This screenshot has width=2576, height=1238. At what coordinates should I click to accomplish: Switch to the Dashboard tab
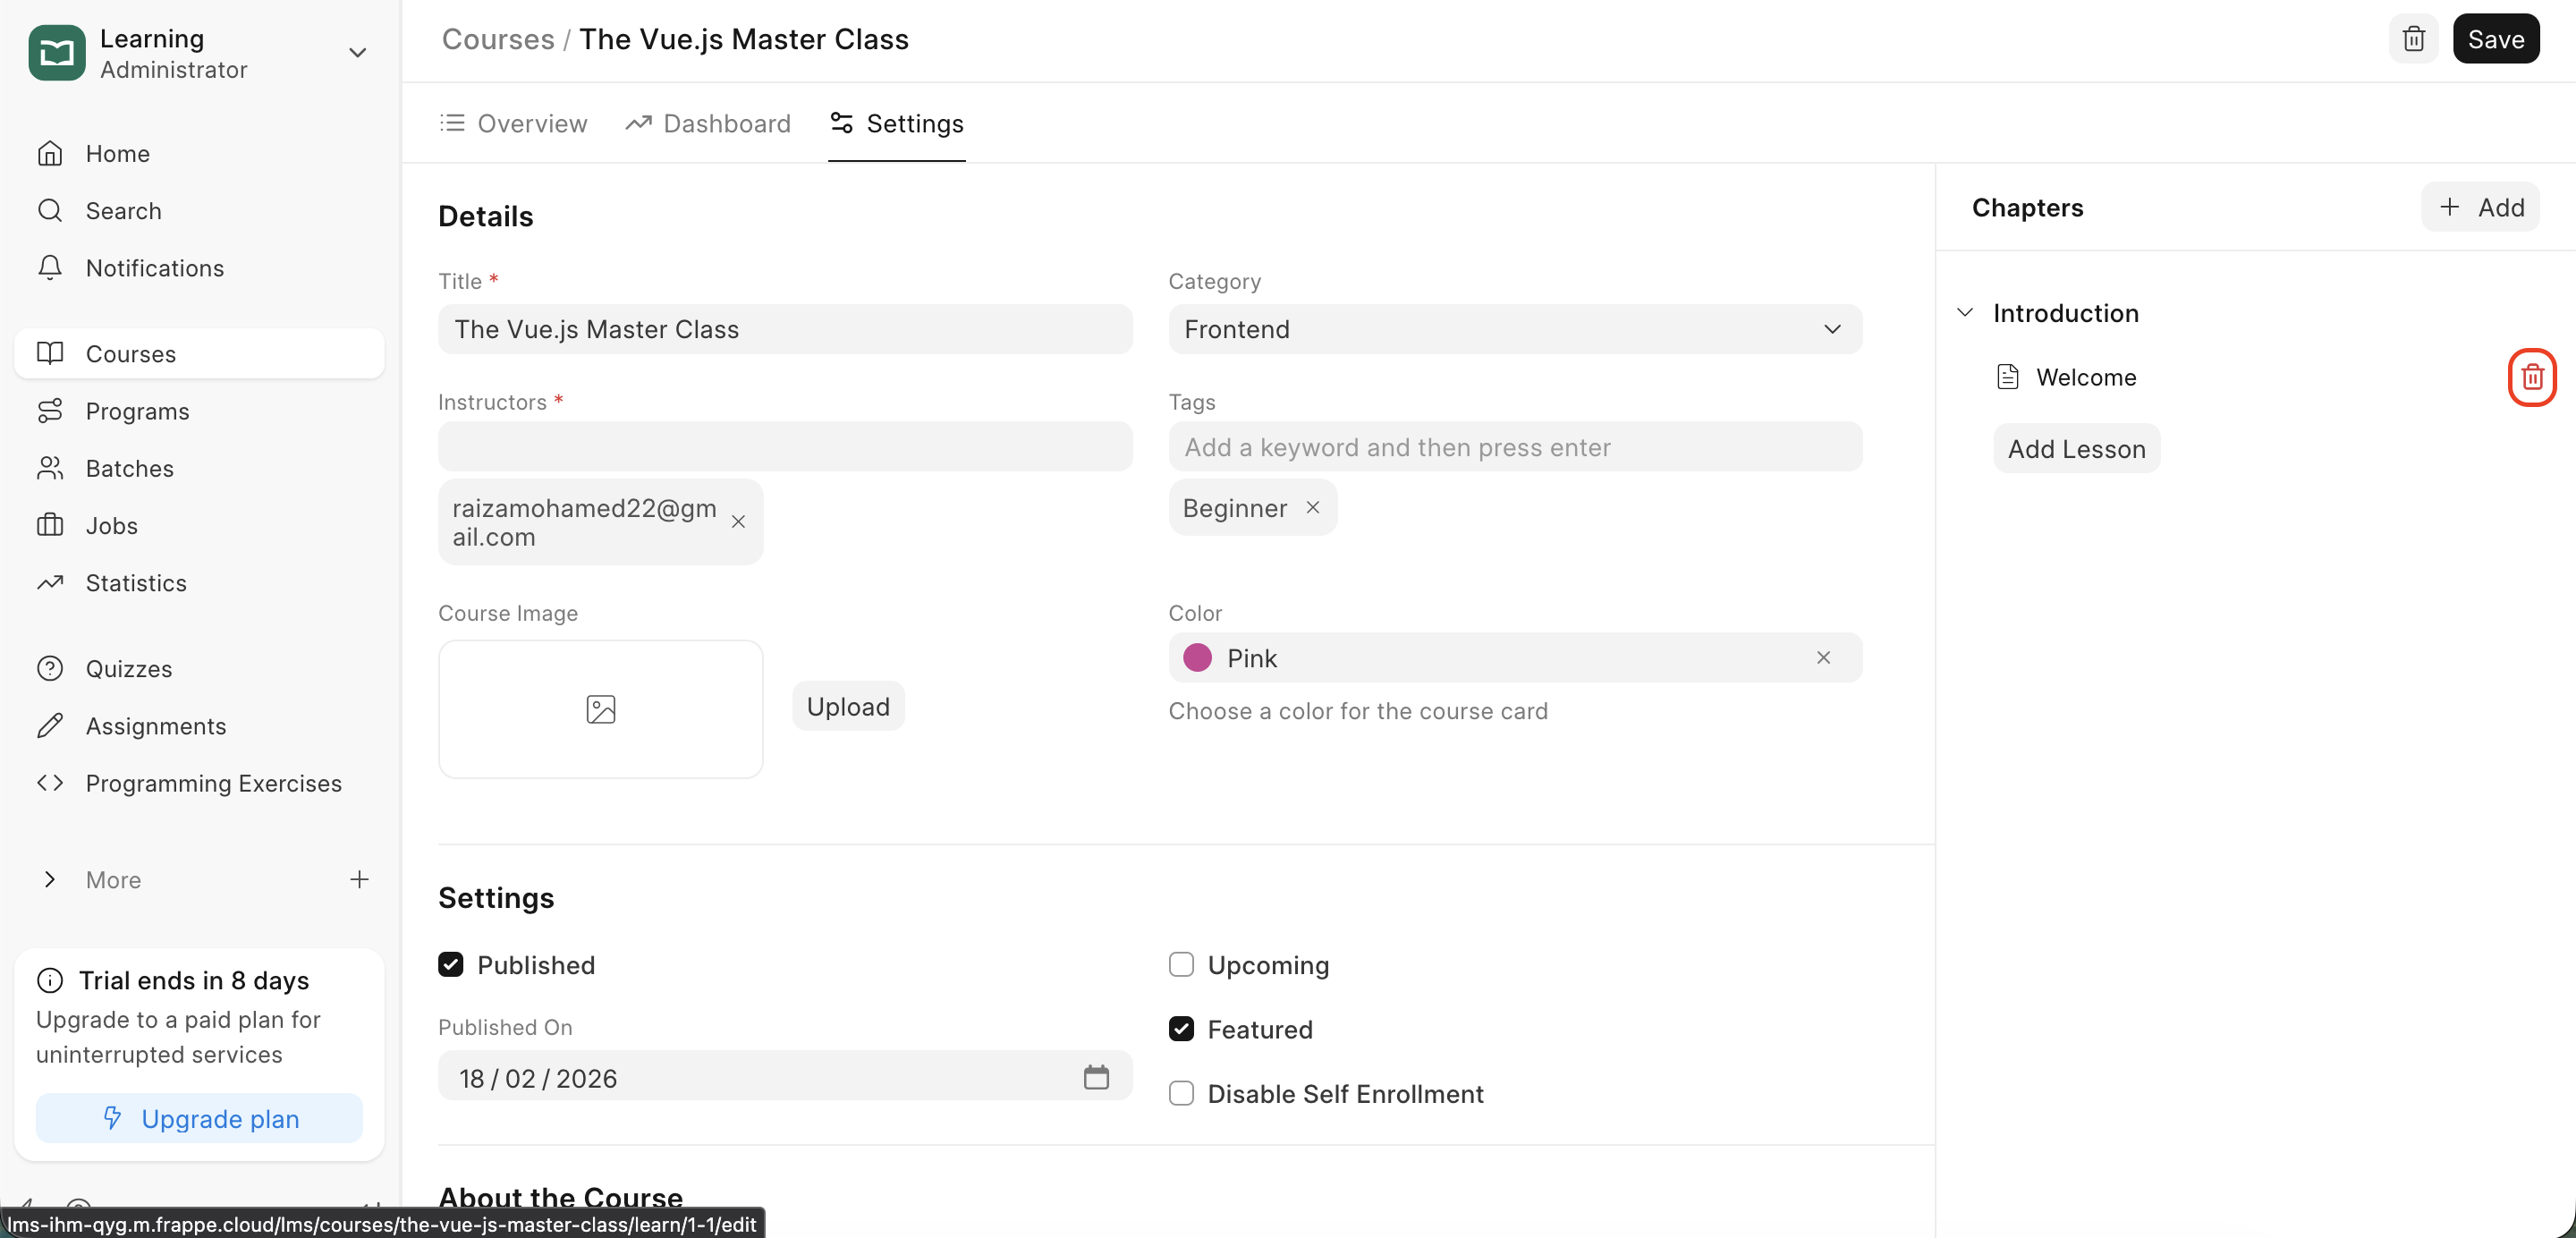(708, 123)
